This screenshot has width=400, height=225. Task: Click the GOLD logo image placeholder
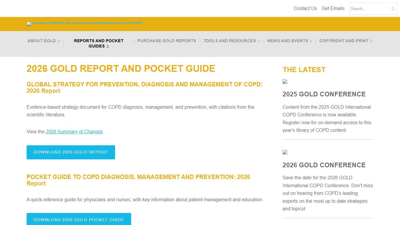pos(84,24)
